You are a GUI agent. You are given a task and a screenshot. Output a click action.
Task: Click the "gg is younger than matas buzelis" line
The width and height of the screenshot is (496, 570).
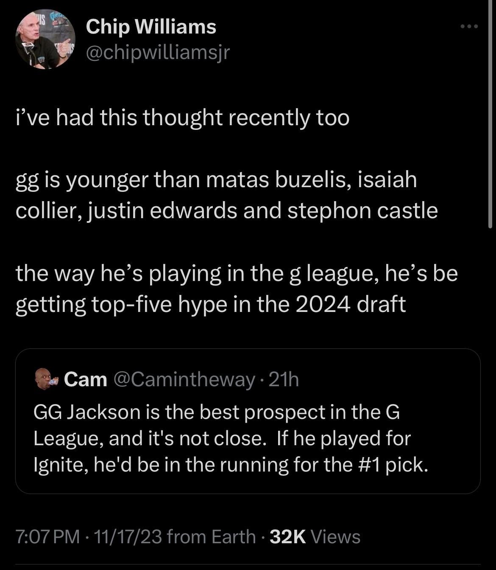click(x=216, y=180)
